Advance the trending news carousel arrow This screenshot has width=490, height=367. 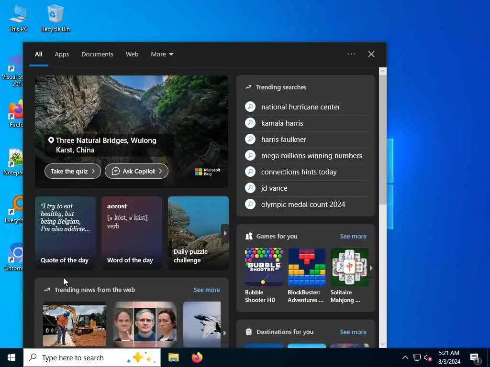225,333
